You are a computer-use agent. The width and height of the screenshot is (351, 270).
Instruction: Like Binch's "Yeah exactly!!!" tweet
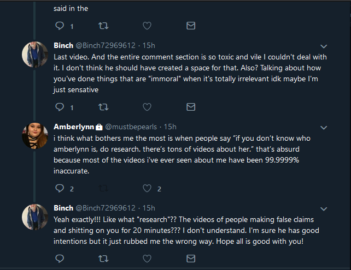click(x=147, y=259)
